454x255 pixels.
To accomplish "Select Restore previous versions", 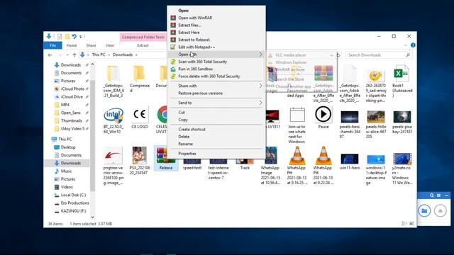I will [200, 93].
